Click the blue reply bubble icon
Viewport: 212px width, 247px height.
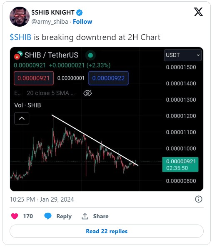coord(48,216)
